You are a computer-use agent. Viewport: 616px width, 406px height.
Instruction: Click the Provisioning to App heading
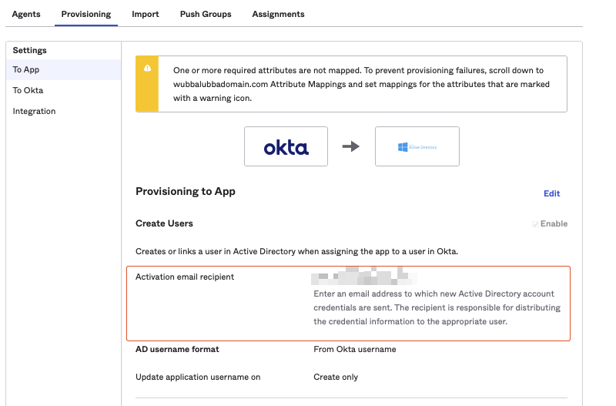(x=185, y=191)
